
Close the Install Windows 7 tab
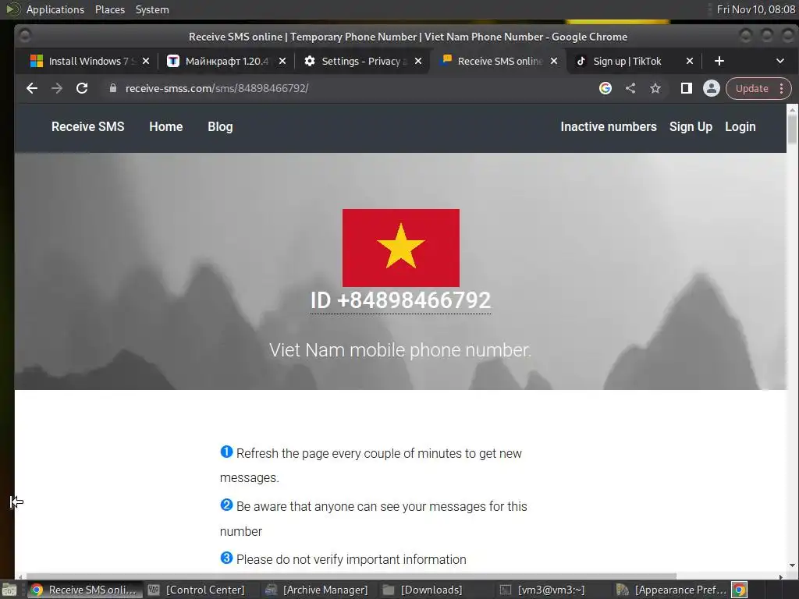pyautogui.click(x=146, y=61)
